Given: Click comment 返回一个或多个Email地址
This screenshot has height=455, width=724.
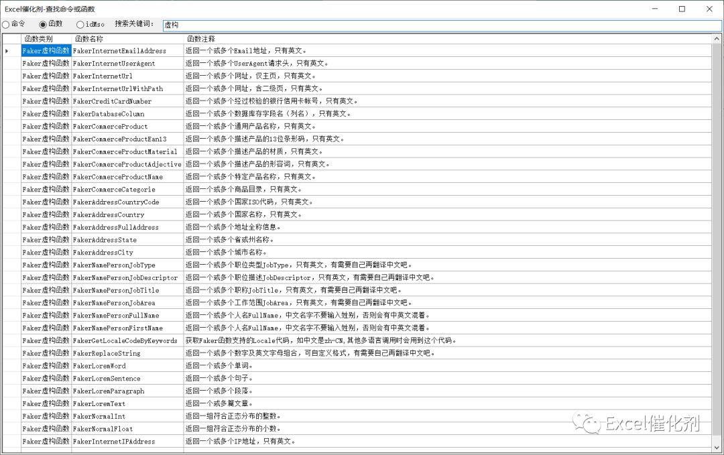Looking at the screenshot, I should (x=447, y=51).
